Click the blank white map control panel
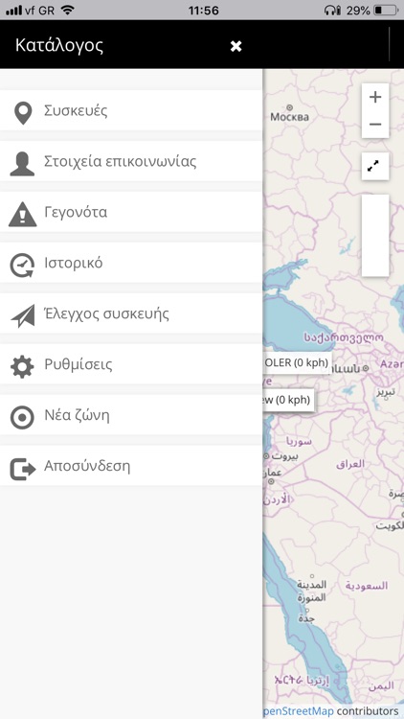404x719 pixels. point(375,236)
